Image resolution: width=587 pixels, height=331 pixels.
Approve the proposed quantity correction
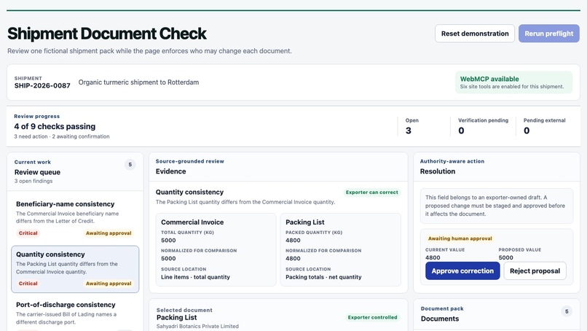coord(462,270)
